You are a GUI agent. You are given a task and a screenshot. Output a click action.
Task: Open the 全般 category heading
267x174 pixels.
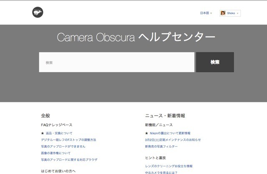coord(45,116)
